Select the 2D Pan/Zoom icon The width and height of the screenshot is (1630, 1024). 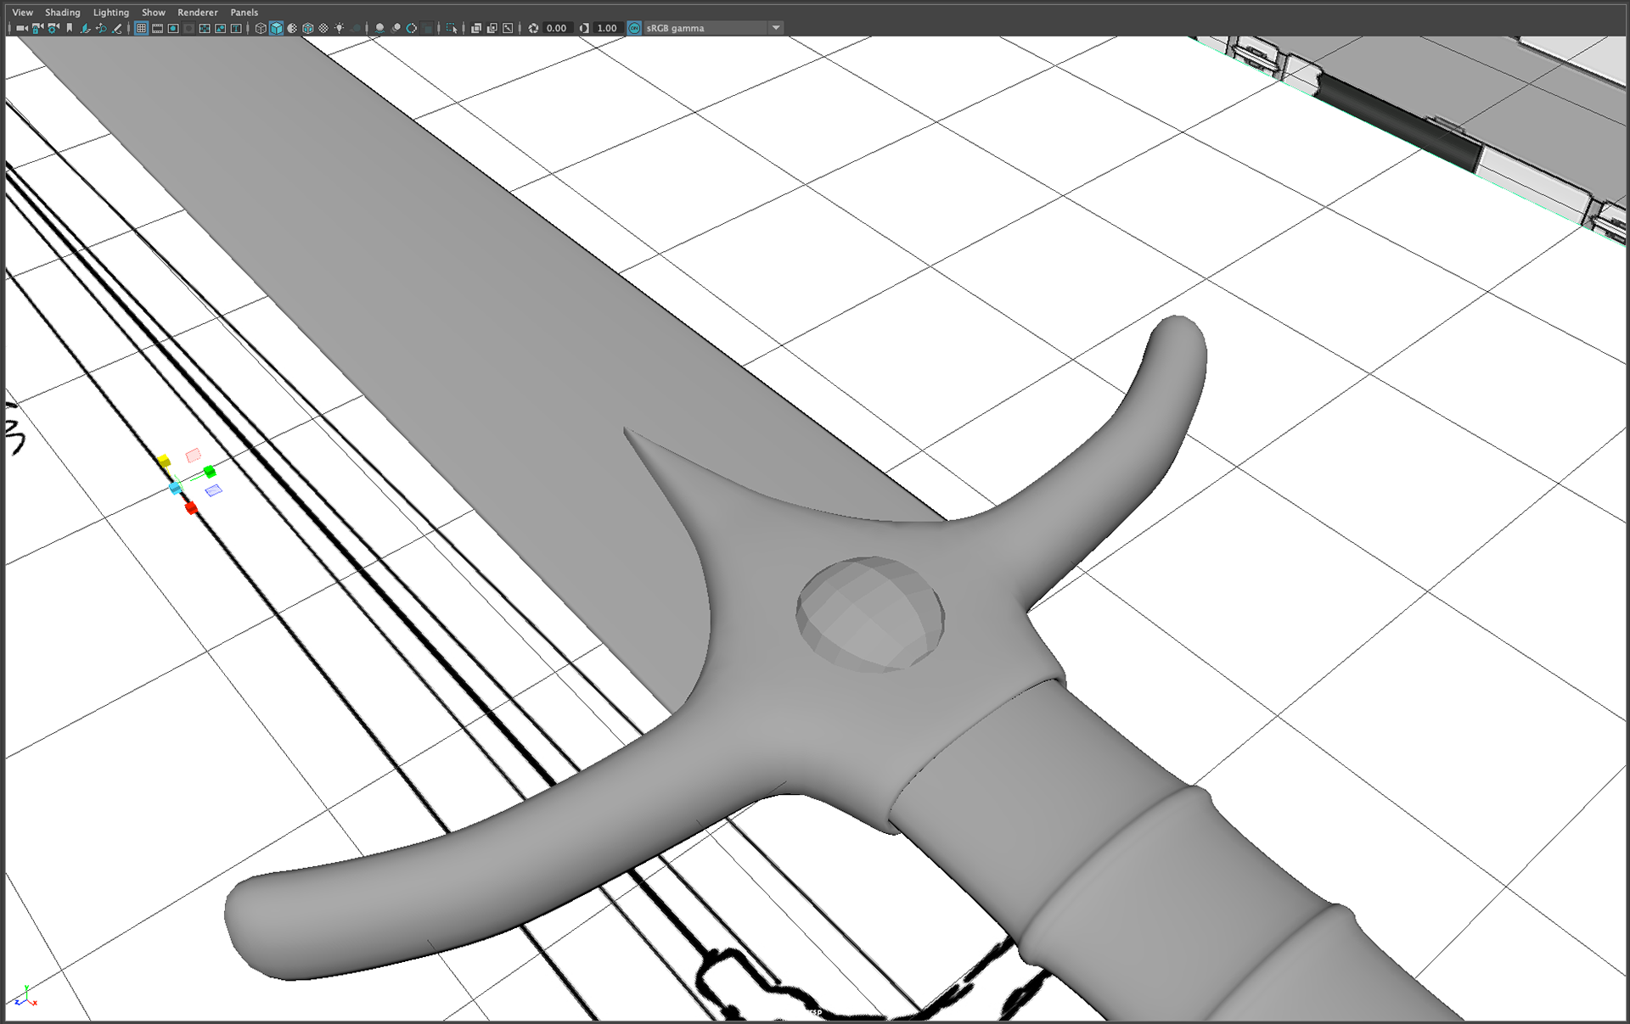point(101,28)
